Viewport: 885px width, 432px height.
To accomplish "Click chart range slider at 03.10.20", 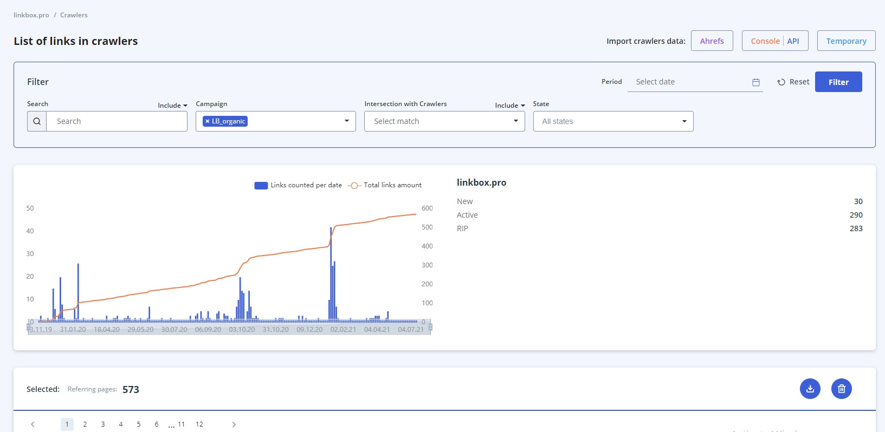I will point(242,329).
